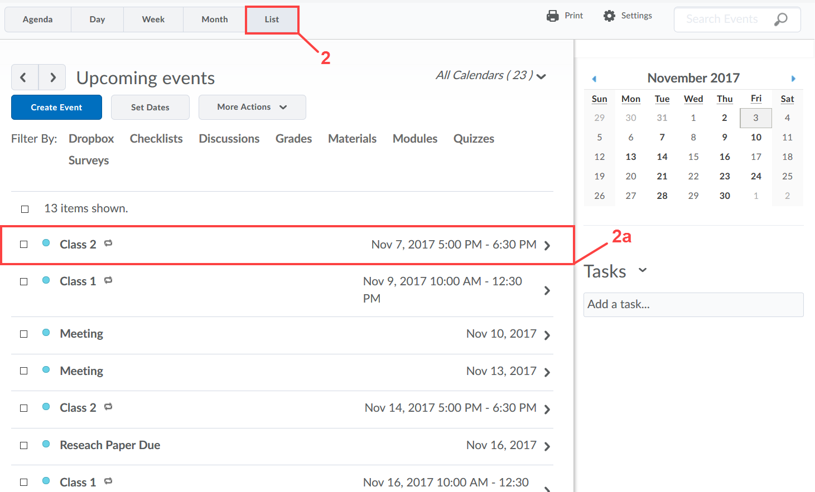
Task: Check the select-all items checkbox
Action: pyautogui.click(x=25, y=209)
